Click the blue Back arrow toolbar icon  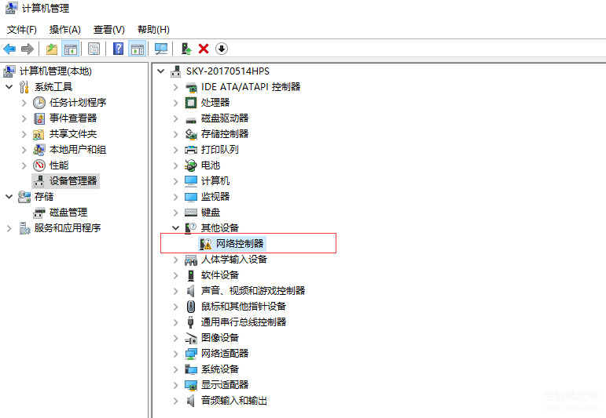pos(9,49)
